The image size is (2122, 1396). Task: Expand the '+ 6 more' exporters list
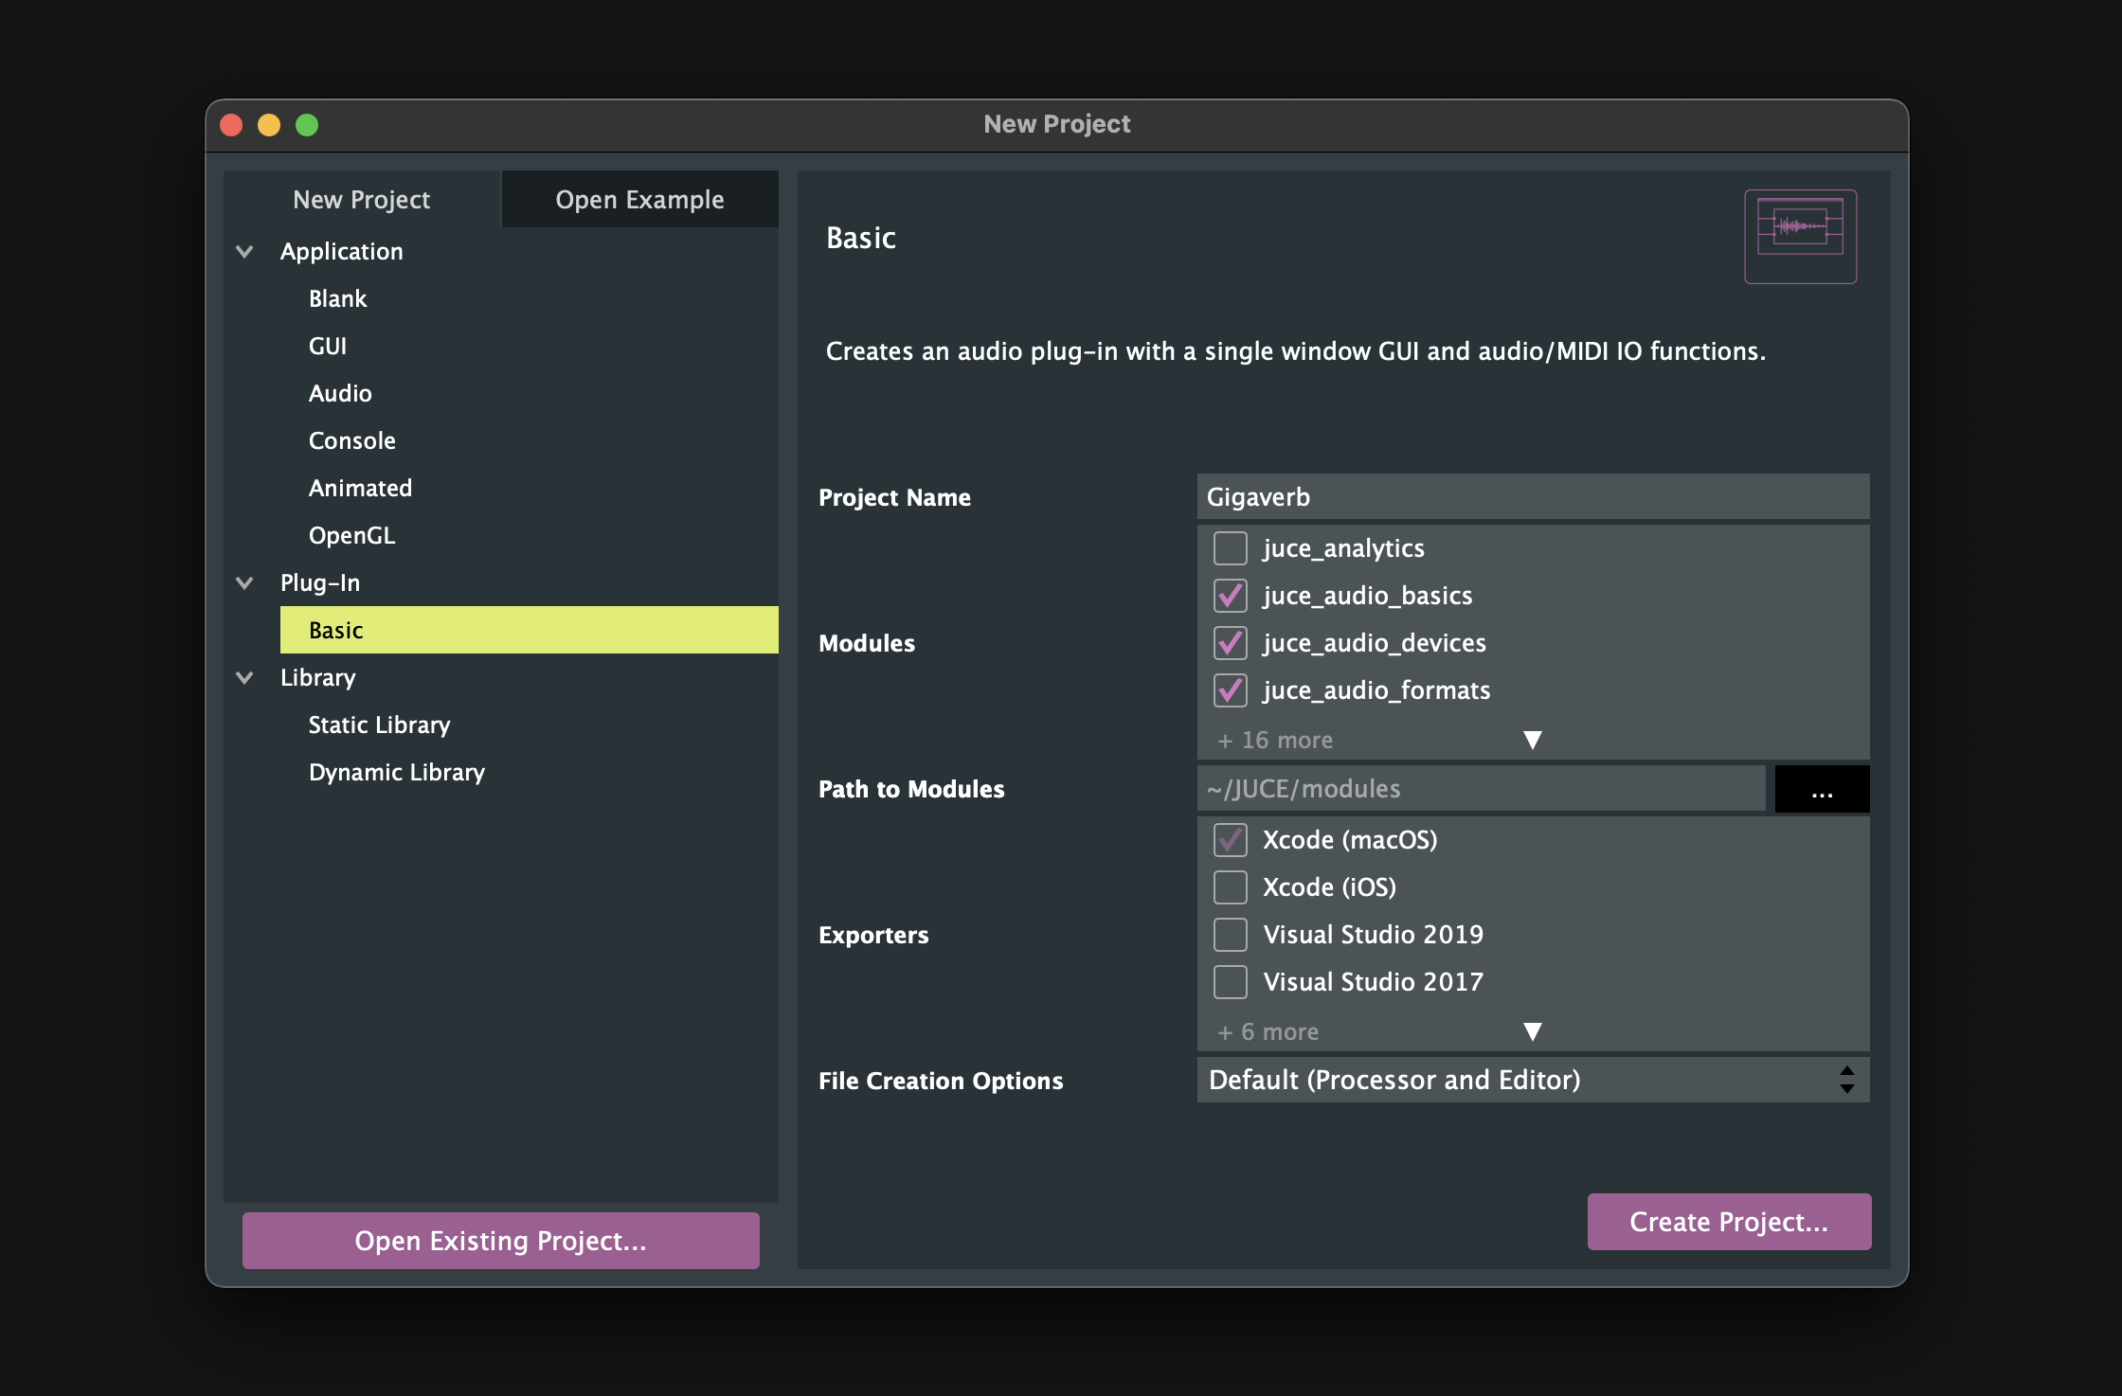tap(1532, 1031)
